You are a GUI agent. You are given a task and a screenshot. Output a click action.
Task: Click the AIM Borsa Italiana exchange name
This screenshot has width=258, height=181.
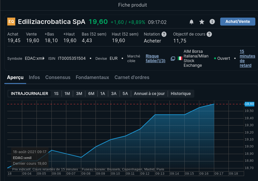pyautogui.click(x=196, y=58)
